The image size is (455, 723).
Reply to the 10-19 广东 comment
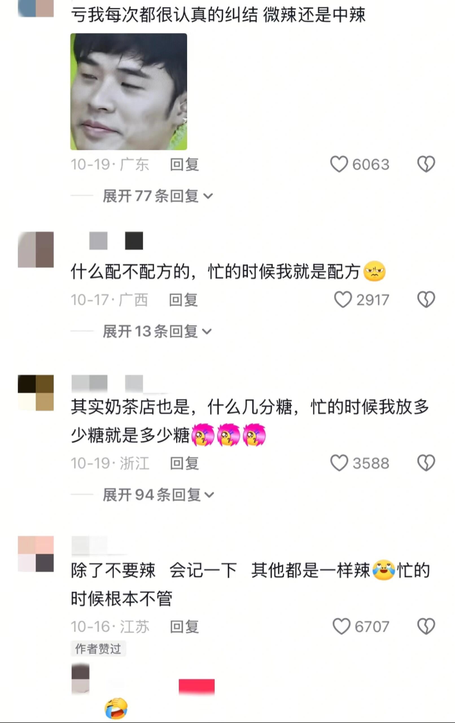(184, 165)
